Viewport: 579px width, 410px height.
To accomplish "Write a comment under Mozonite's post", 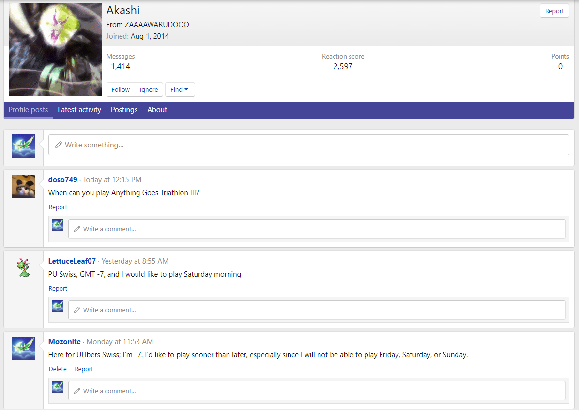I will coord(317,391).
